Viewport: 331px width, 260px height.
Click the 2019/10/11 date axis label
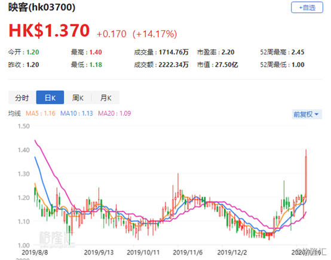point(143,252)
